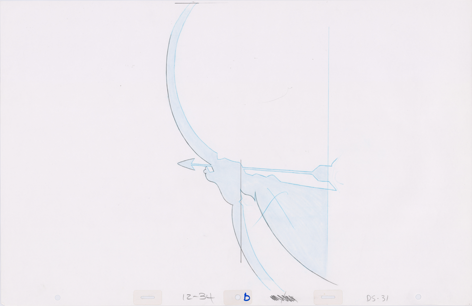Click the small circle at bottom-left corner
Image resolution: width=472 pixels, height=306 pixels.
point(58,297)
